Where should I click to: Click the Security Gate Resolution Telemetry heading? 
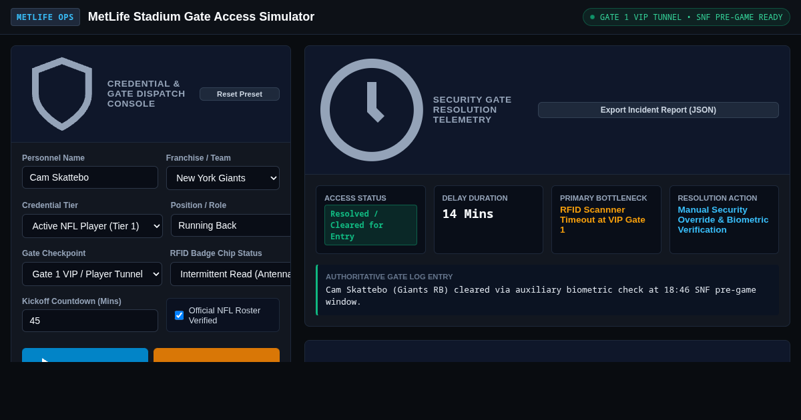(473, 110)
